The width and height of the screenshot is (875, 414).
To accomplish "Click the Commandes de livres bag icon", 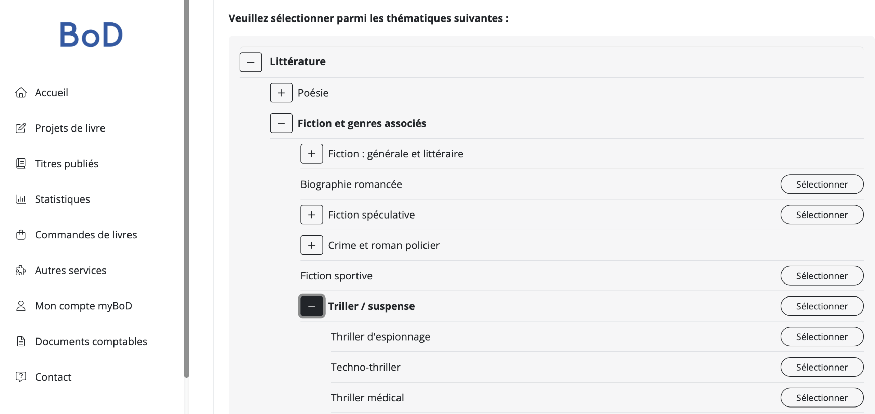I will point(21,235).
